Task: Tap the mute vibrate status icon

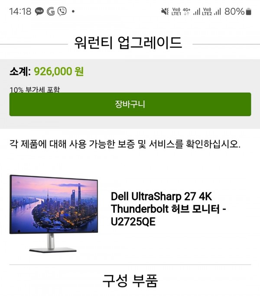Action: 165,12
